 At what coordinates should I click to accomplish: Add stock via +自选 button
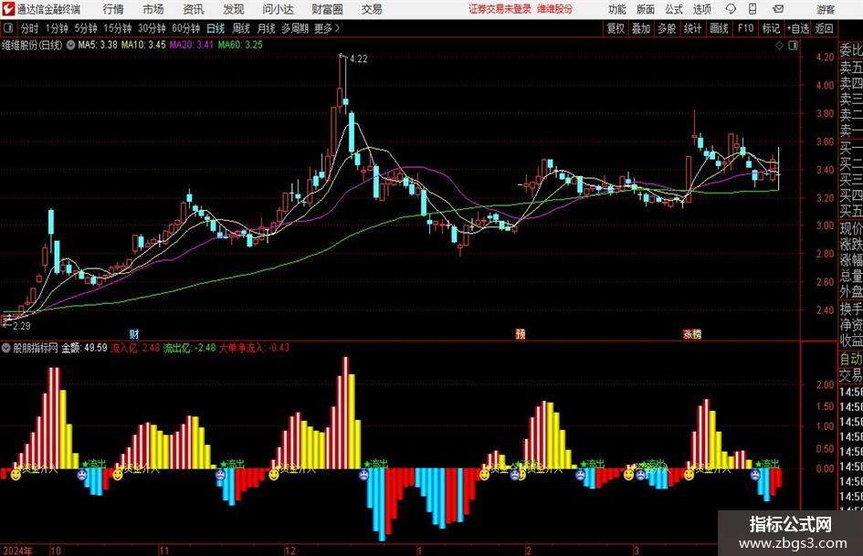tap(798, 28)
